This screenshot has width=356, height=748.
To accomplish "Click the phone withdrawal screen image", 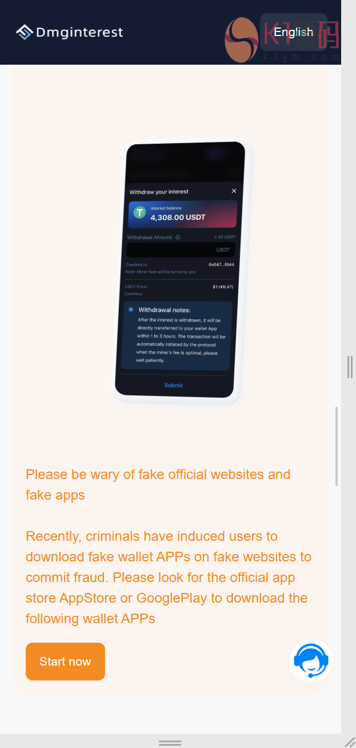I will (x=180, y=270).
